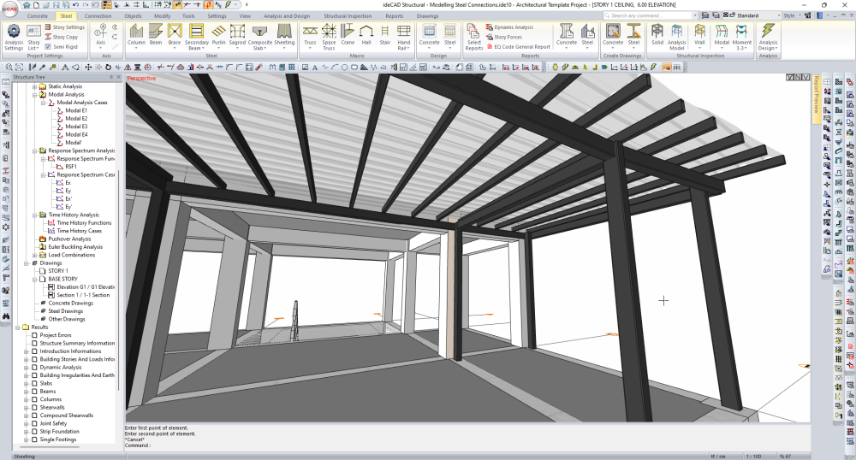This screenshot has width=856, height=460.
Task: Open the Structural Inspection tab
Action: [x=348, y=15]
